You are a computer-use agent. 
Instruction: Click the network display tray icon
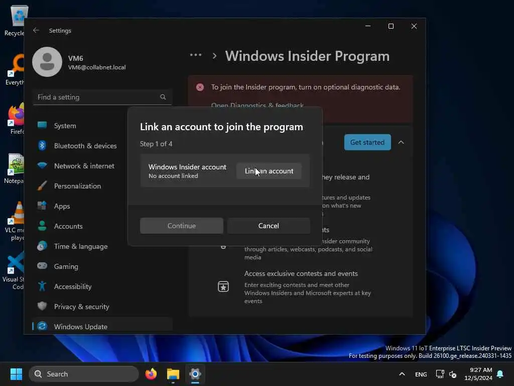point(440,374)
